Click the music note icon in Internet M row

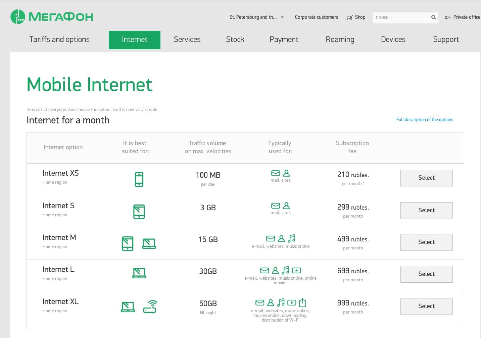point(292,238)
